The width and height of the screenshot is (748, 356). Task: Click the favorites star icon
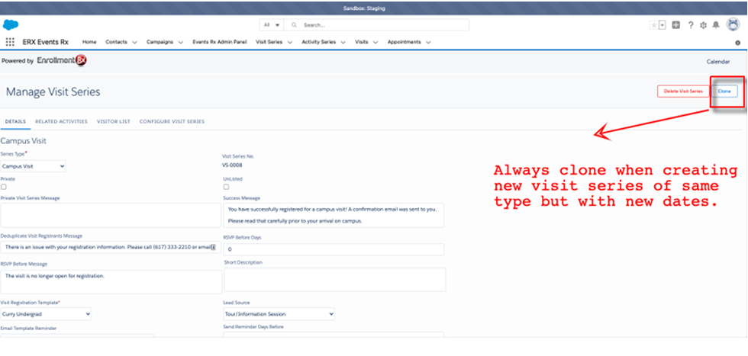tap(653, 25)
